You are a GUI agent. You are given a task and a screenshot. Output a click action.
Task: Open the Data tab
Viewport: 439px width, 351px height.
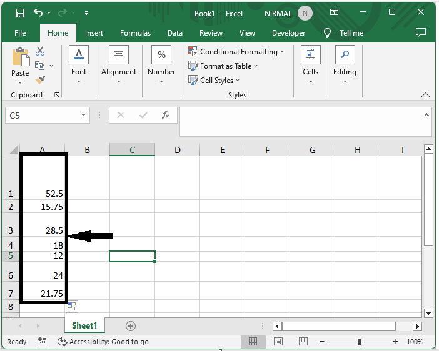pyautogui.click(x=175, y=33)
